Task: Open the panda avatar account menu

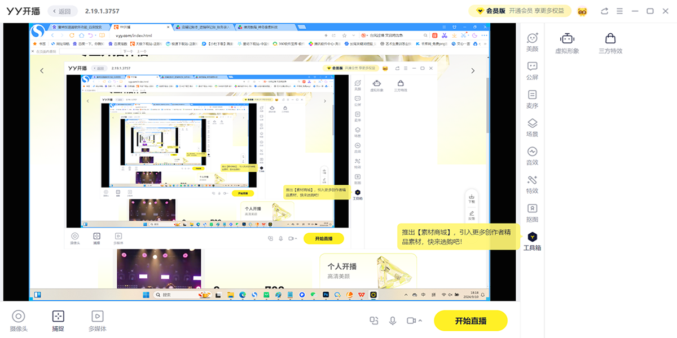Action: pos(583,10)
